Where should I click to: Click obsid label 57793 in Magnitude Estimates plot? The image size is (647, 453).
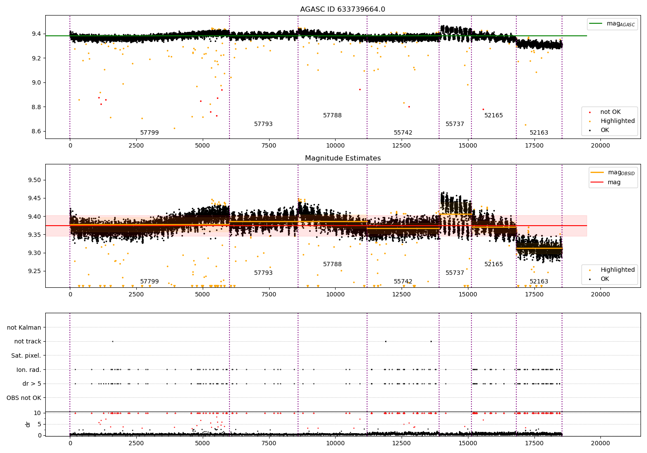click(263, 273)
